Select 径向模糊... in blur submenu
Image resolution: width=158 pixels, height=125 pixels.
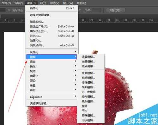[x=91, y=96]
